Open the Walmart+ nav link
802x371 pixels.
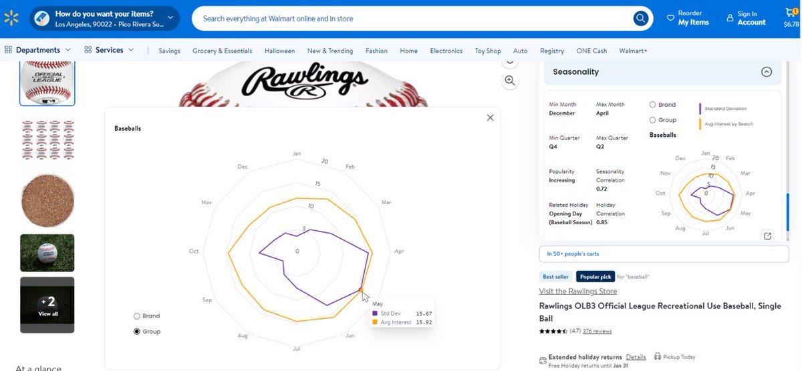click(633, 51)
